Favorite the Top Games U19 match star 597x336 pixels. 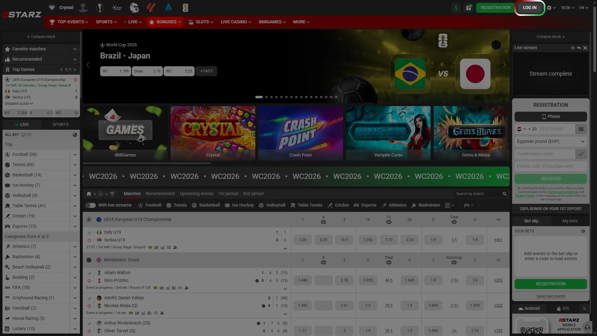pyautogui.click(x=75, y=80)
